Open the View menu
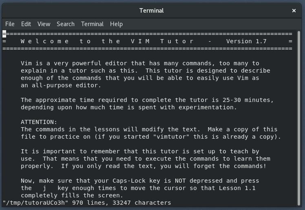This screenshot has height=210, width=305. point(44,24)
